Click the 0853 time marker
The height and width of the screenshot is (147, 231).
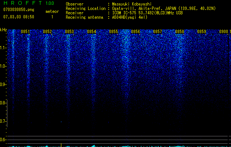pos(69,32)
